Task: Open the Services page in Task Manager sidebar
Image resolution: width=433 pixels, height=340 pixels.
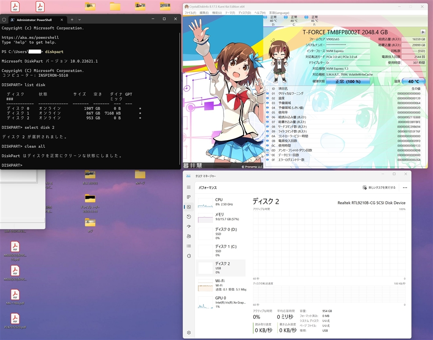Action: point(189,256)
